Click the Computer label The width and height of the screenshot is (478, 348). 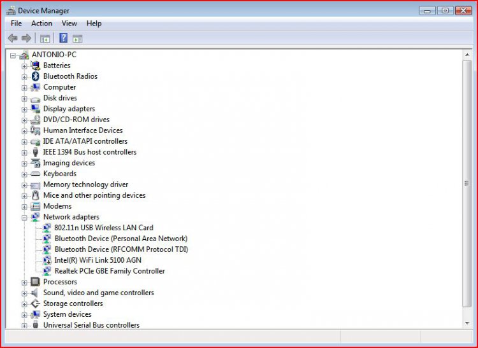coord(59,87)
